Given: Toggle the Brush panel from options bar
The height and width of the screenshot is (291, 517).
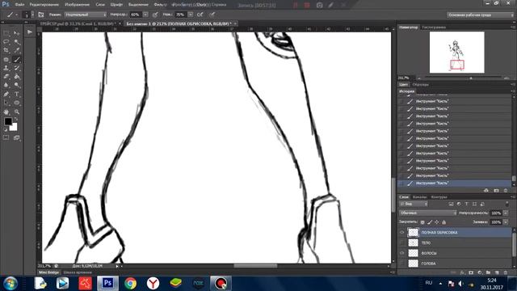Looking at the screenshot, I should [x=41, y=15].
